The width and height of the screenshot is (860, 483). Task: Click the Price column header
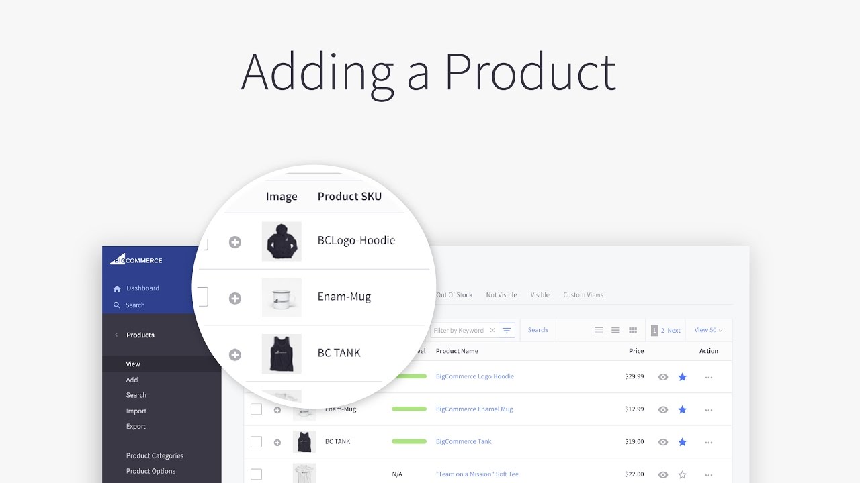coord(636,351)
